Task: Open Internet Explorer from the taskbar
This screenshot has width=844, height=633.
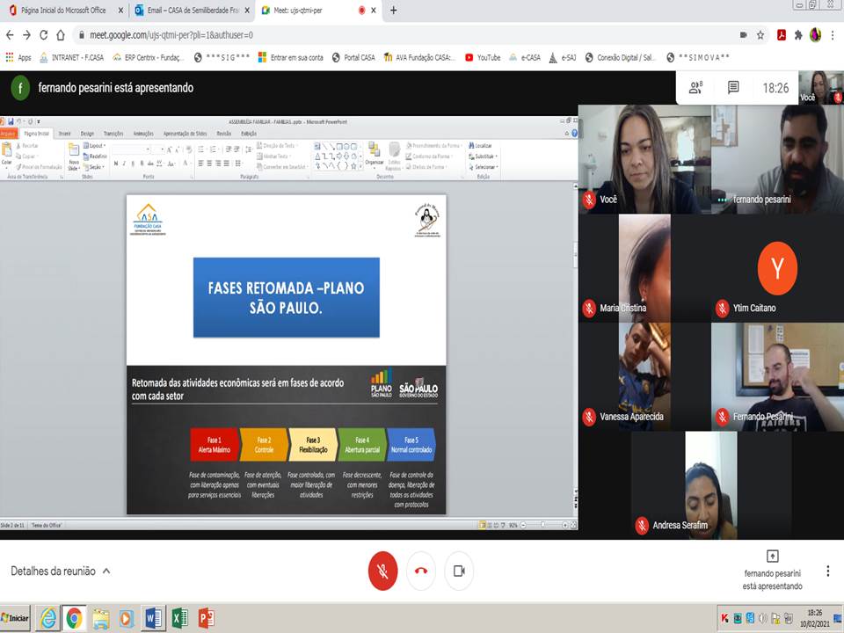Action: (x=47, y=618)
